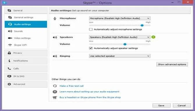Open the Ringing device dropdown
Image resolution: width=195 pixels, height=111 pixels.
[120, 56]
